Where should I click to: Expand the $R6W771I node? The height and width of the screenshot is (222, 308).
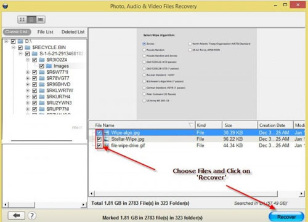(28, 72)
